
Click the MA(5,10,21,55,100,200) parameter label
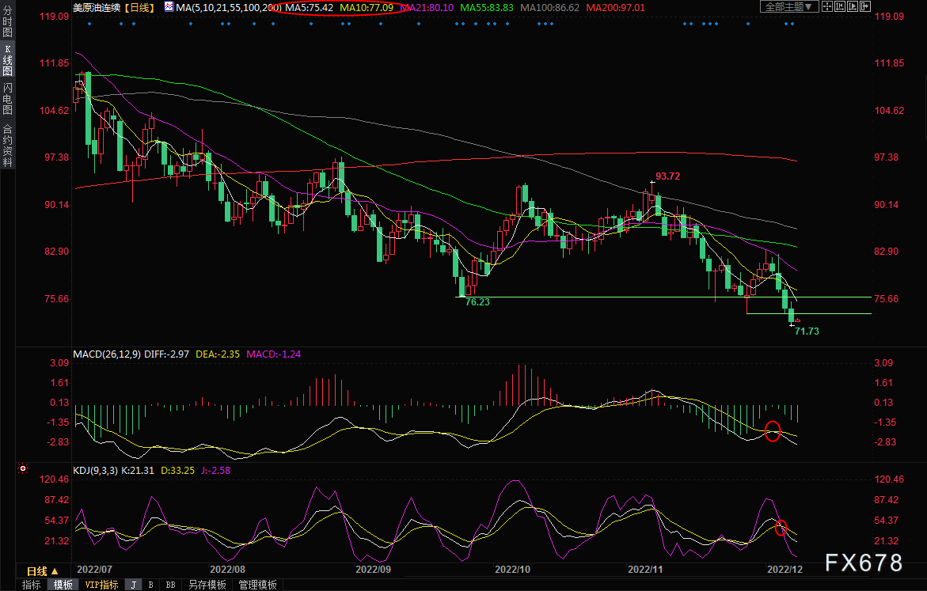(228, 8)
